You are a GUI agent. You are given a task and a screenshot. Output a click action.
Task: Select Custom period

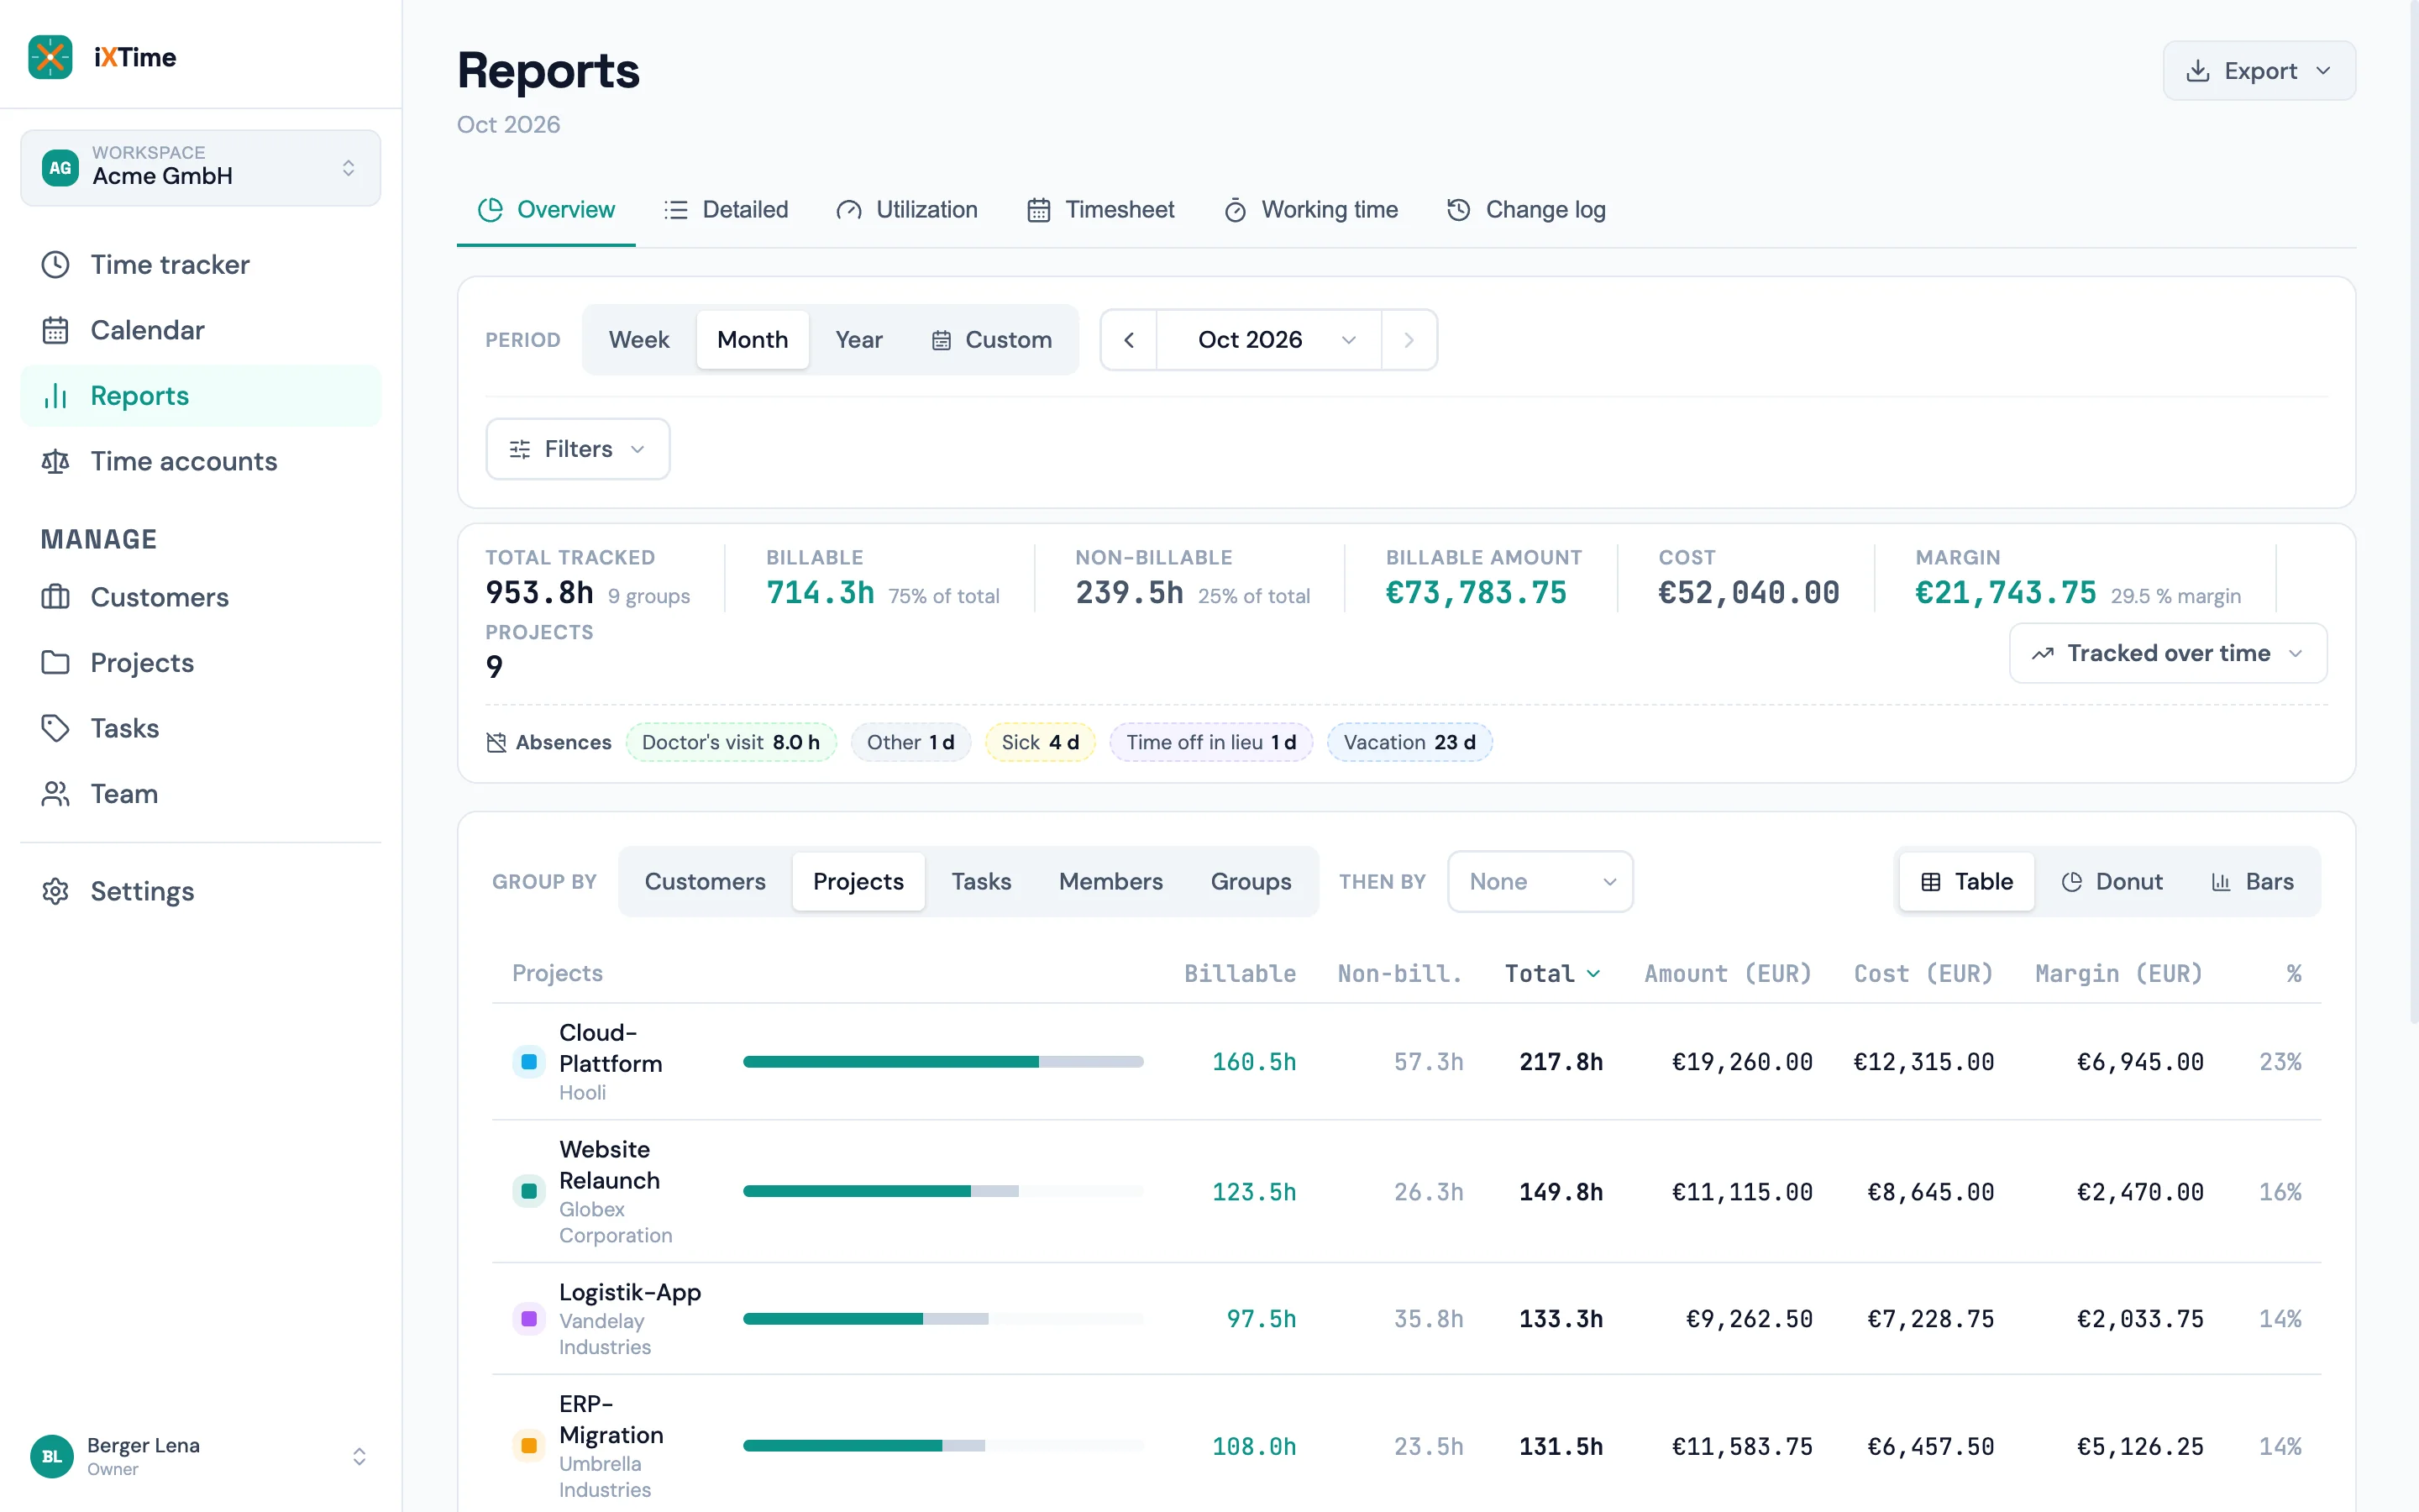click(x=992, y=340)
